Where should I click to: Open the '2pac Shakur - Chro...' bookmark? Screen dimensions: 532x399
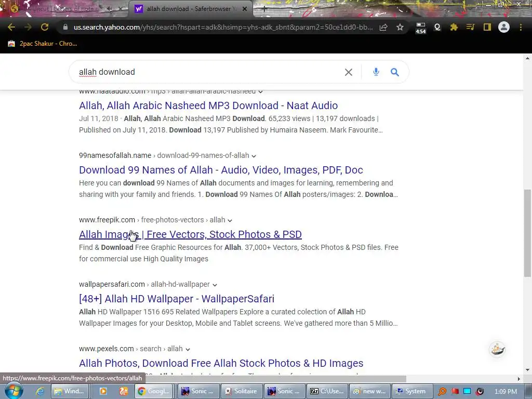tap(43, 44)
